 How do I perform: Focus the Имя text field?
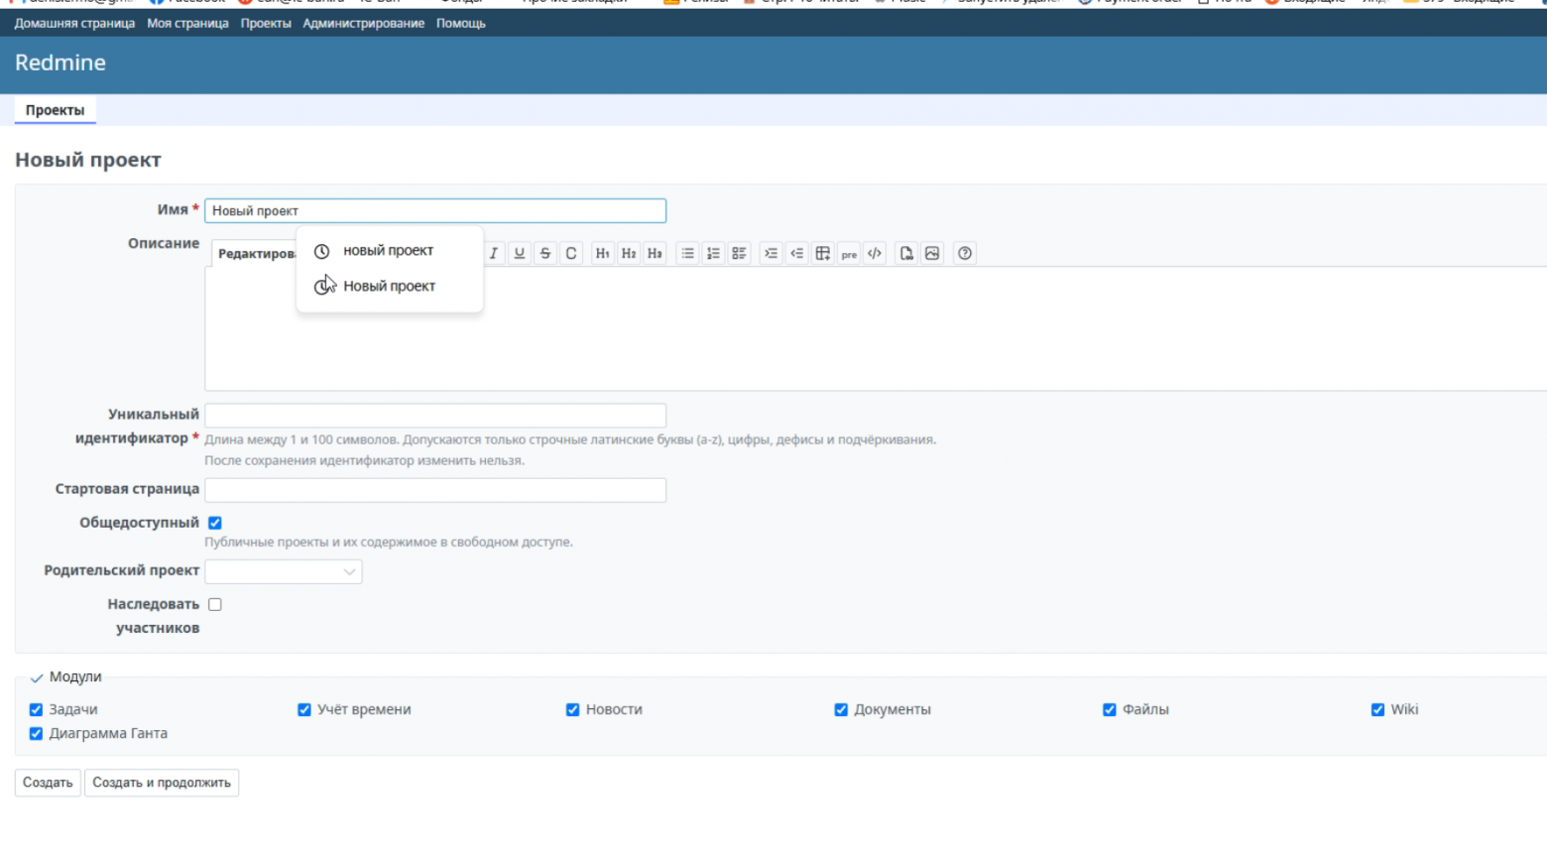[x=435, y=210]
